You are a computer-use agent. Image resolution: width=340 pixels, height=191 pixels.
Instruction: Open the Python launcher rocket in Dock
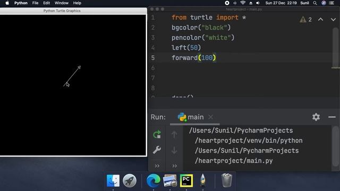(x=203, y=180)
